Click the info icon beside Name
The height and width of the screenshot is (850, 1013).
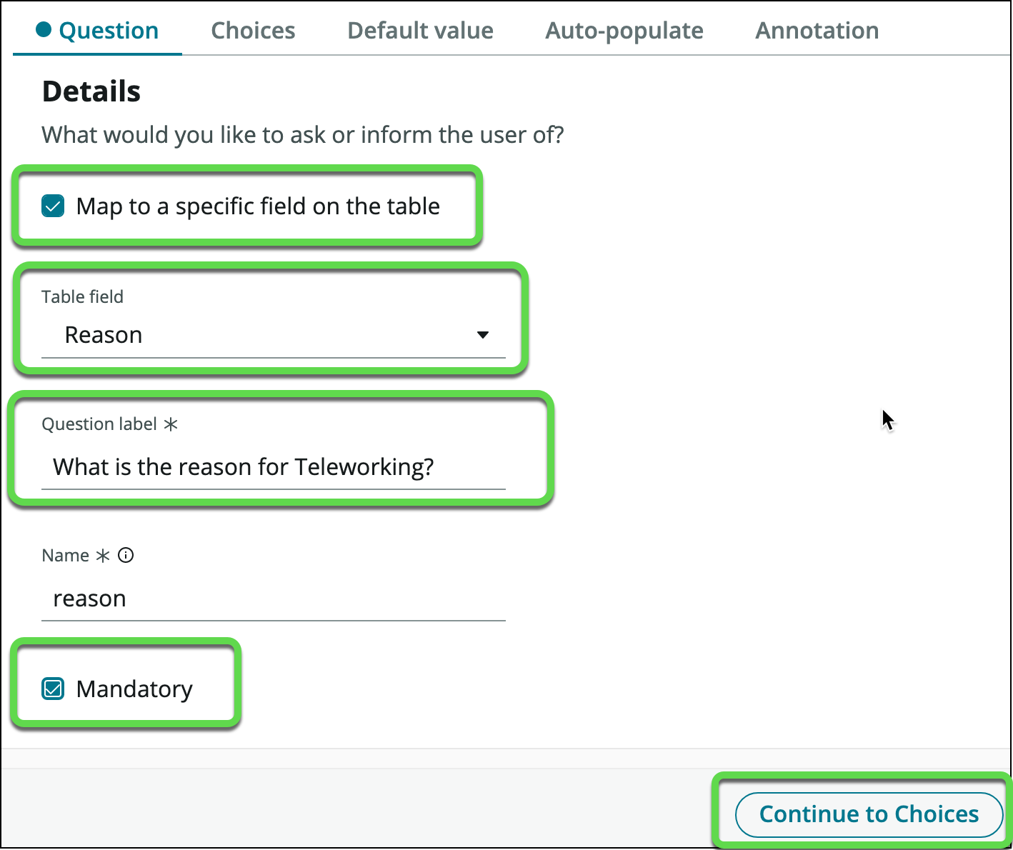click(x=126, y=556)
